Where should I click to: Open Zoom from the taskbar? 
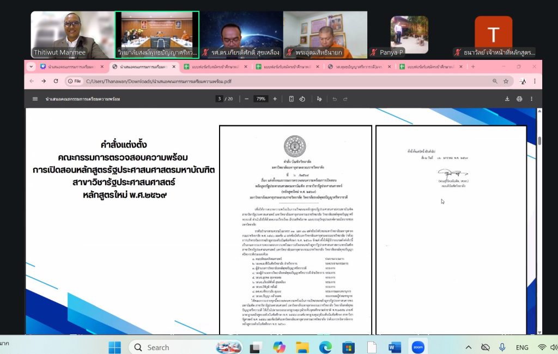[x=419, y=347]
